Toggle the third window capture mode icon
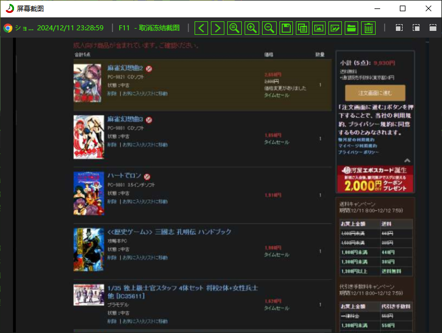The width and height of the screenshot is (442, 333). point(432,28)
